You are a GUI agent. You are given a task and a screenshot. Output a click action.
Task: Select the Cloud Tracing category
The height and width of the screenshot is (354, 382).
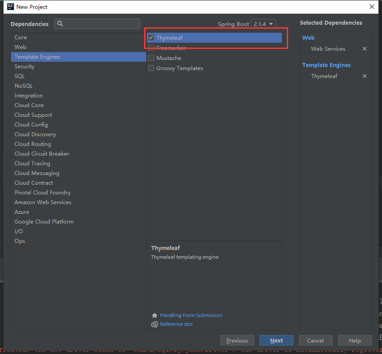pyautogui.click(x=78, y=164)
